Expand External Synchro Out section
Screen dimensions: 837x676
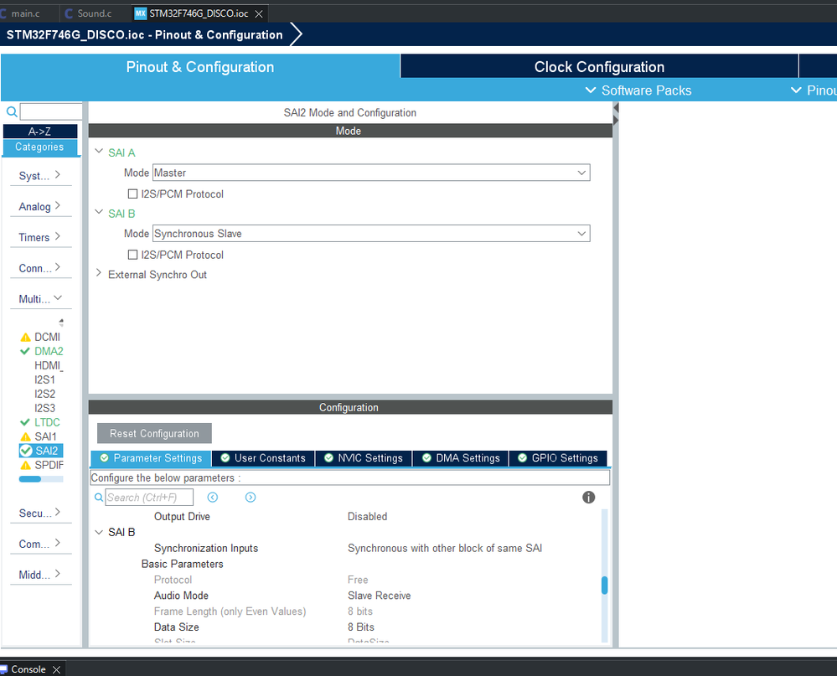[x=98, y=273]
